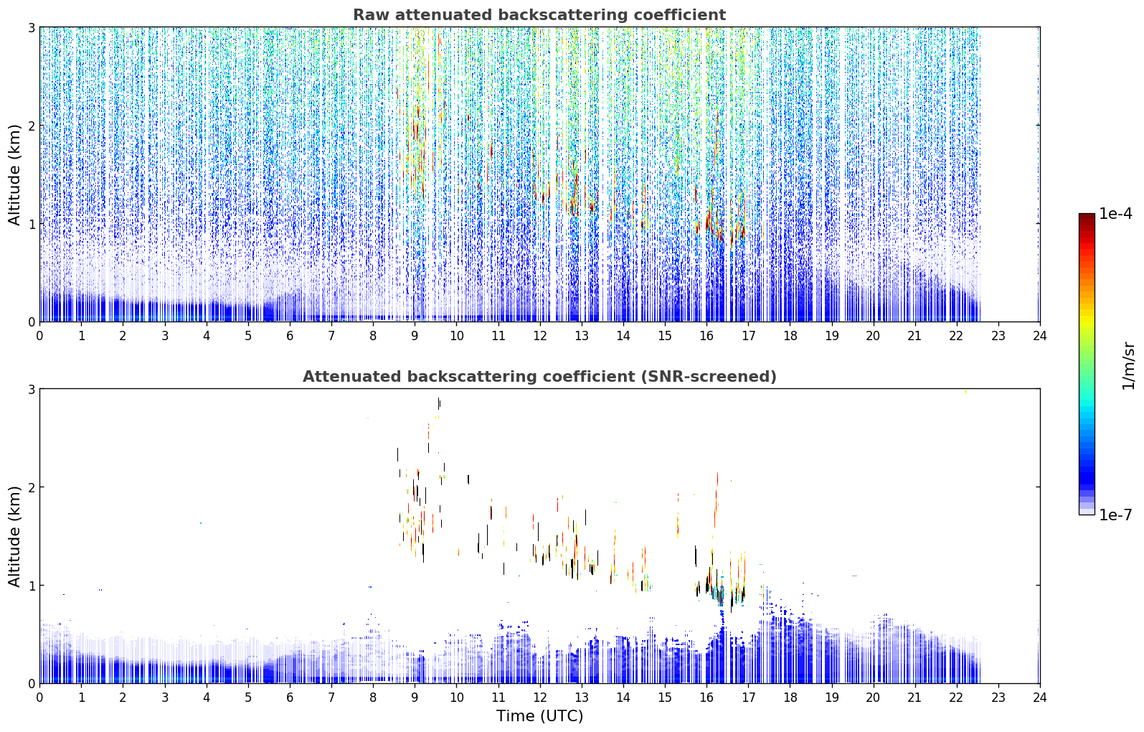Click the '1e-7' colorbar label

[x=1115, y=515]
